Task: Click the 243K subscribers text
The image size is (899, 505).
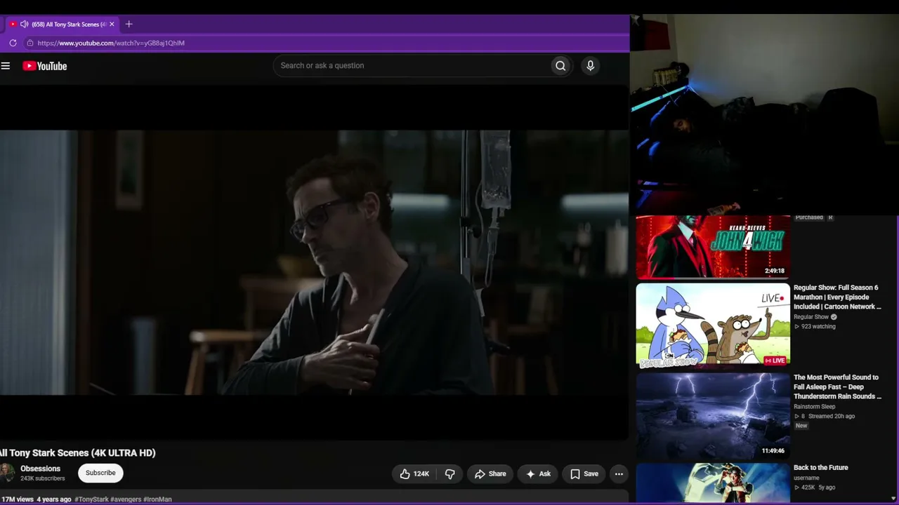Action: coord(43,479)
